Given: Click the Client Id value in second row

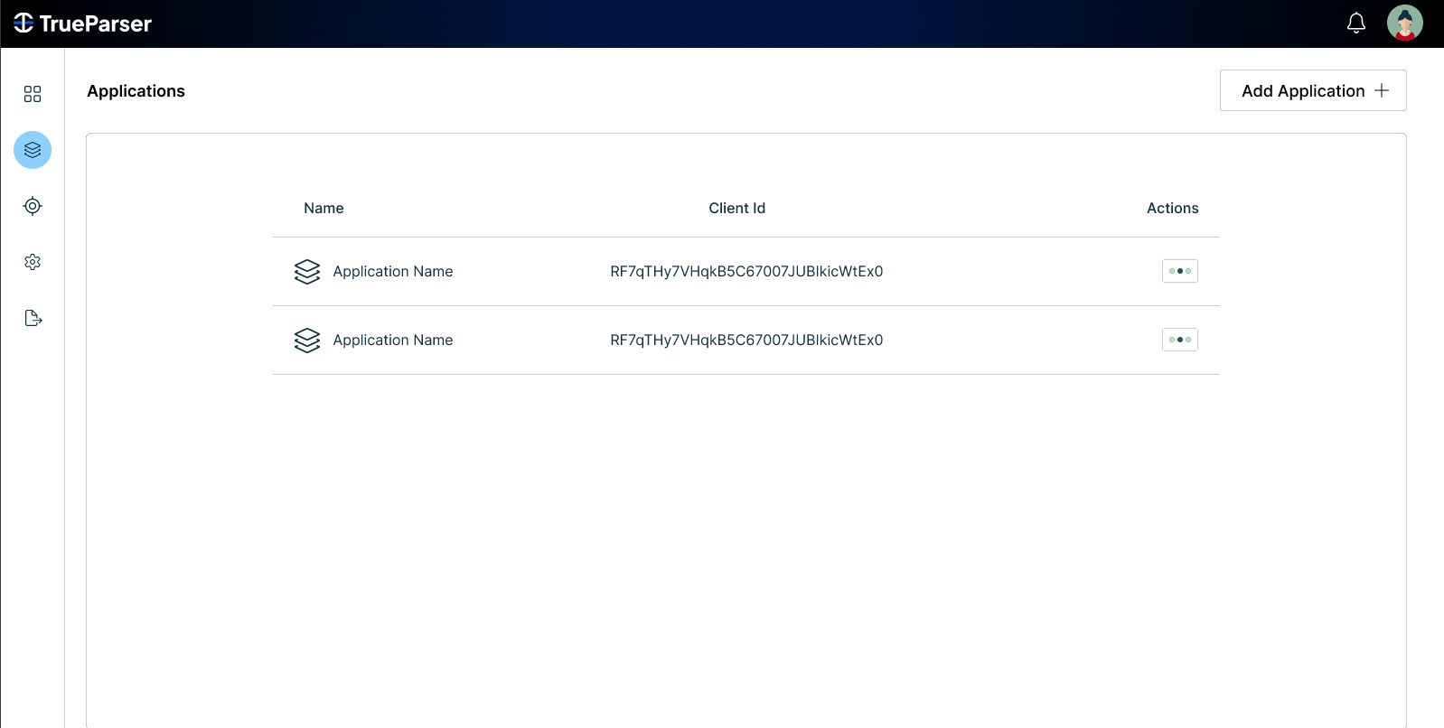Looking at the screenshot, I should point(746,340).
